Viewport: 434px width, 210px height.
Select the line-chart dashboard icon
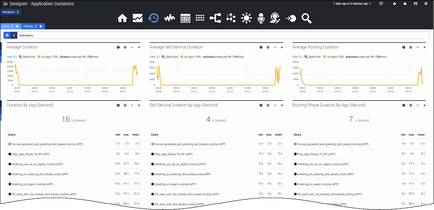(138, 18)
